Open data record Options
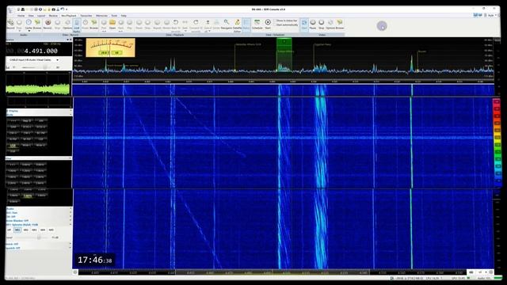 tap(67, 25)
